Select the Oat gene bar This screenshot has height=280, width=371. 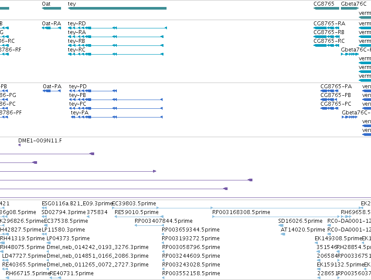pyautogui.click(x=51, y=8)
